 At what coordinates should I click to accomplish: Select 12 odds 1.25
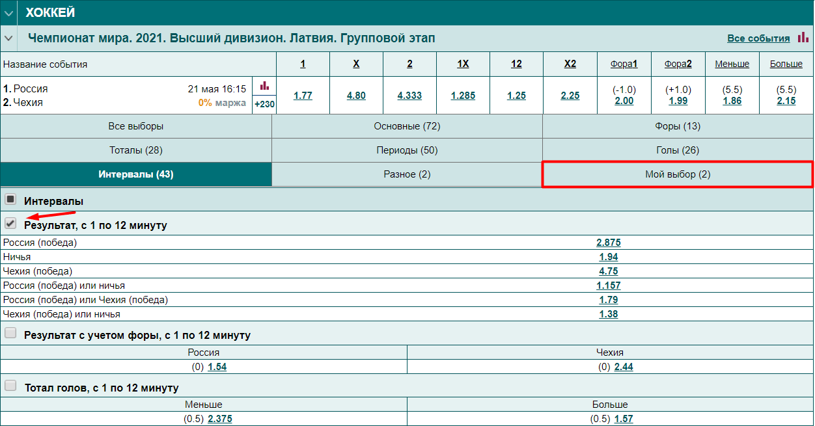(516, 96)
